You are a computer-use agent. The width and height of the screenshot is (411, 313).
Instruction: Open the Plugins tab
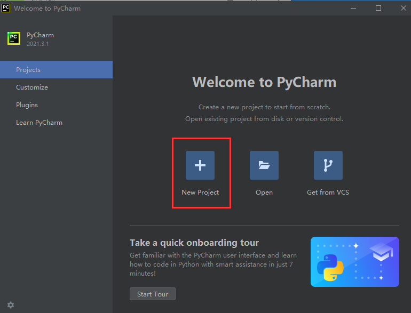(57, 105)
